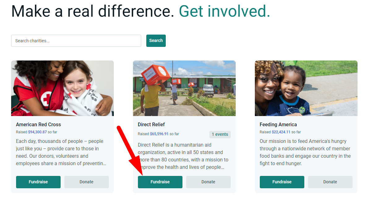
Task: Click the $22,424.11 raised figure
Action: coord(281,132)
